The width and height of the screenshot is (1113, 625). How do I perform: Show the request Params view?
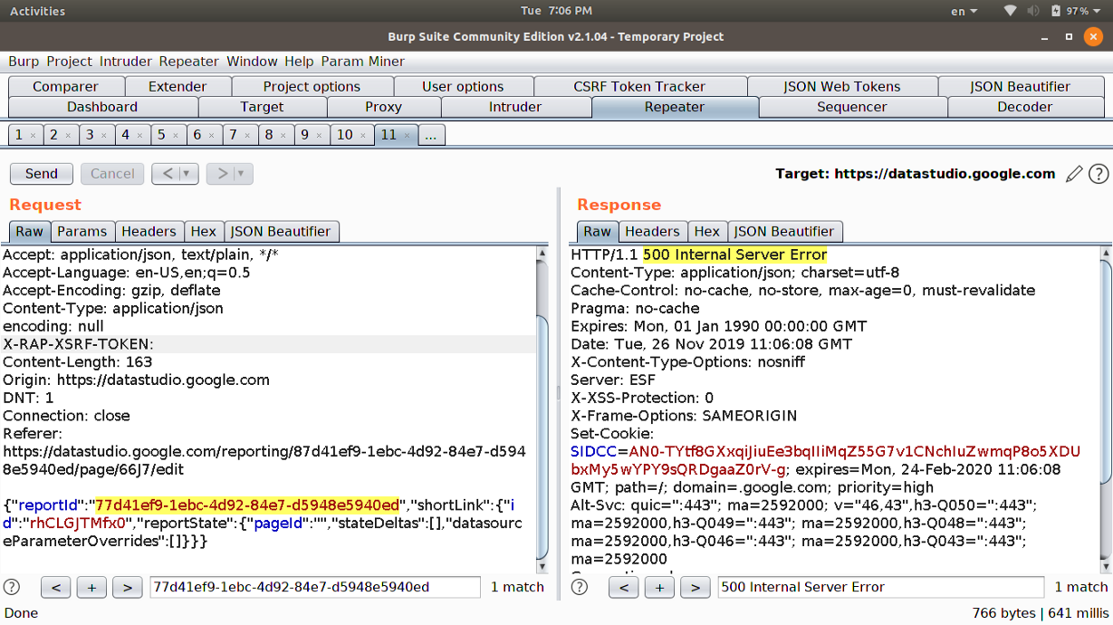coord(82,231)
